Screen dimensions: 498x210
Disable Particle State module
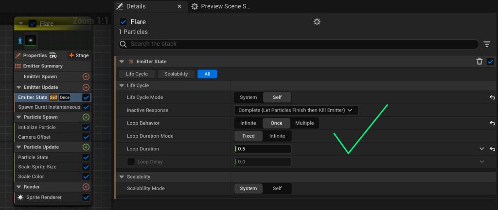coord(86,157)
